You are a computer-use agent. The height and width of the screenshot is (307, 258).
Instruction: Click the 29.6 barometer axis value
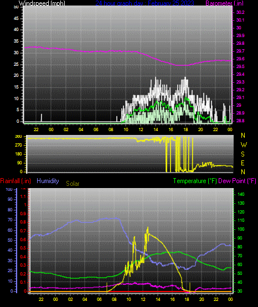coord(240,59)
